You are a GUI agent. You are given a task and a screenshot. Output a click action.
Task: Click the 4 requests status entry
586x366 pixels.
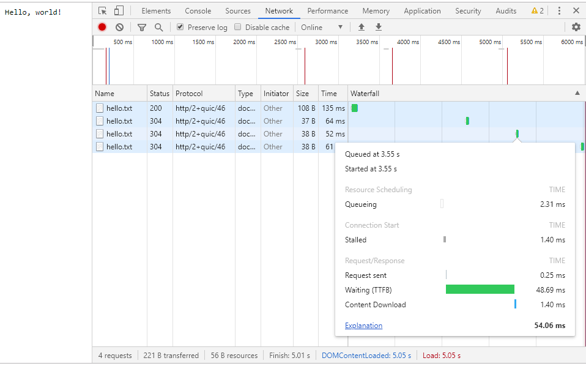click(115, 356)
